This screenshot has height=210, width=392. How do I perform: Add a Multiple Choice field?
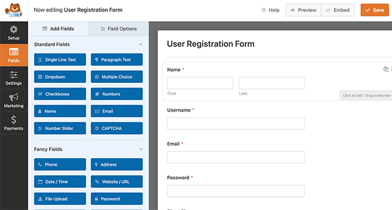click(x=117, y=77)
